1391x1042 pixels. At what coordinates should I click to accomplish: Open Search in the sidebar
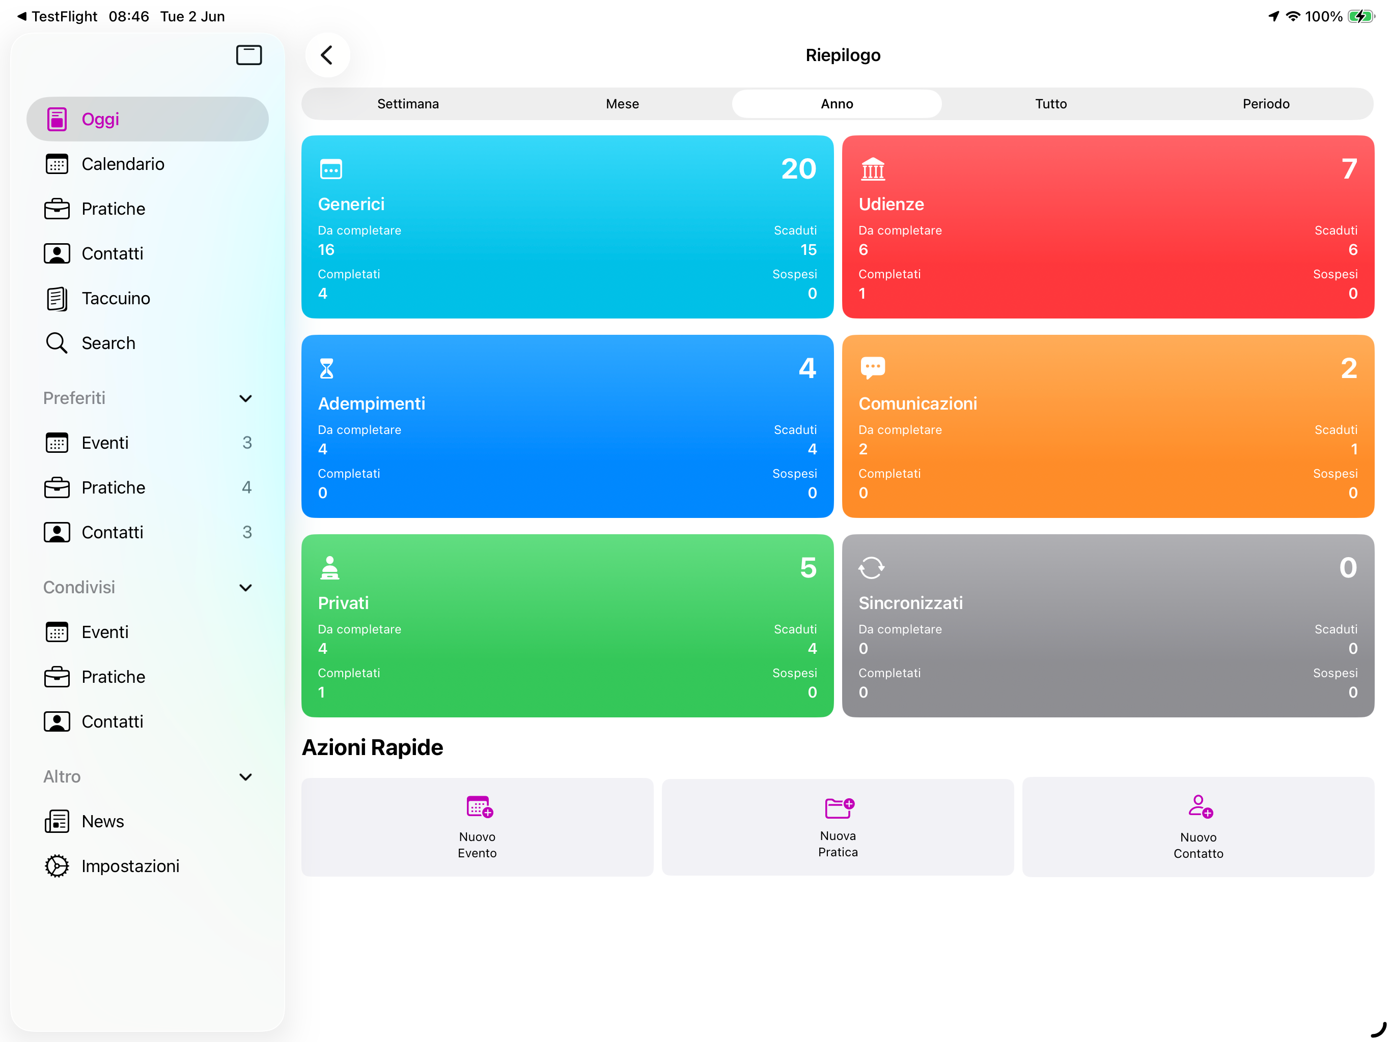click(x=147, y=343)
